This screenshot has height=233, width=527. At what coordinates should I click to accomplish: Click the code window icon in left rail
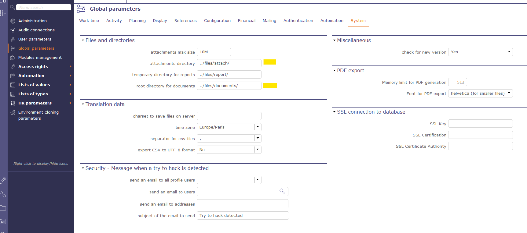pyautogui.click(x=3, y=221)
